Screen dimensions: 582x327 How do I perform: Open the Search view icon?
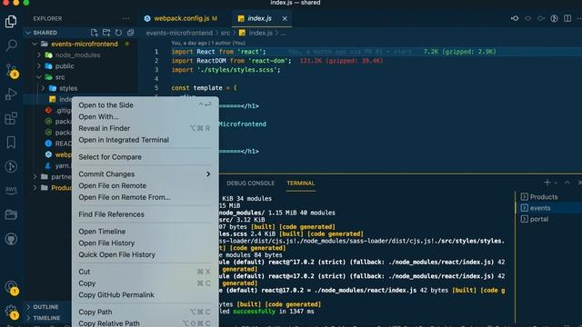(11, 45)
